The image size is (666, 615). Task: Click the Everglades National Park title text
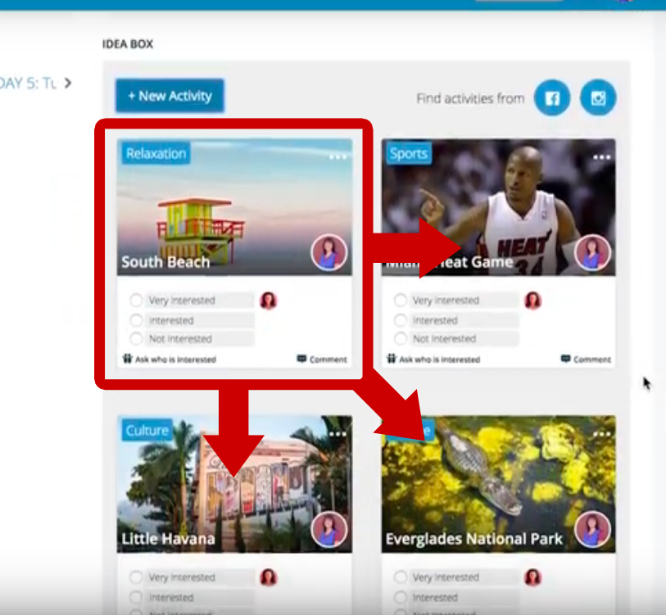(x=474, y=539)
